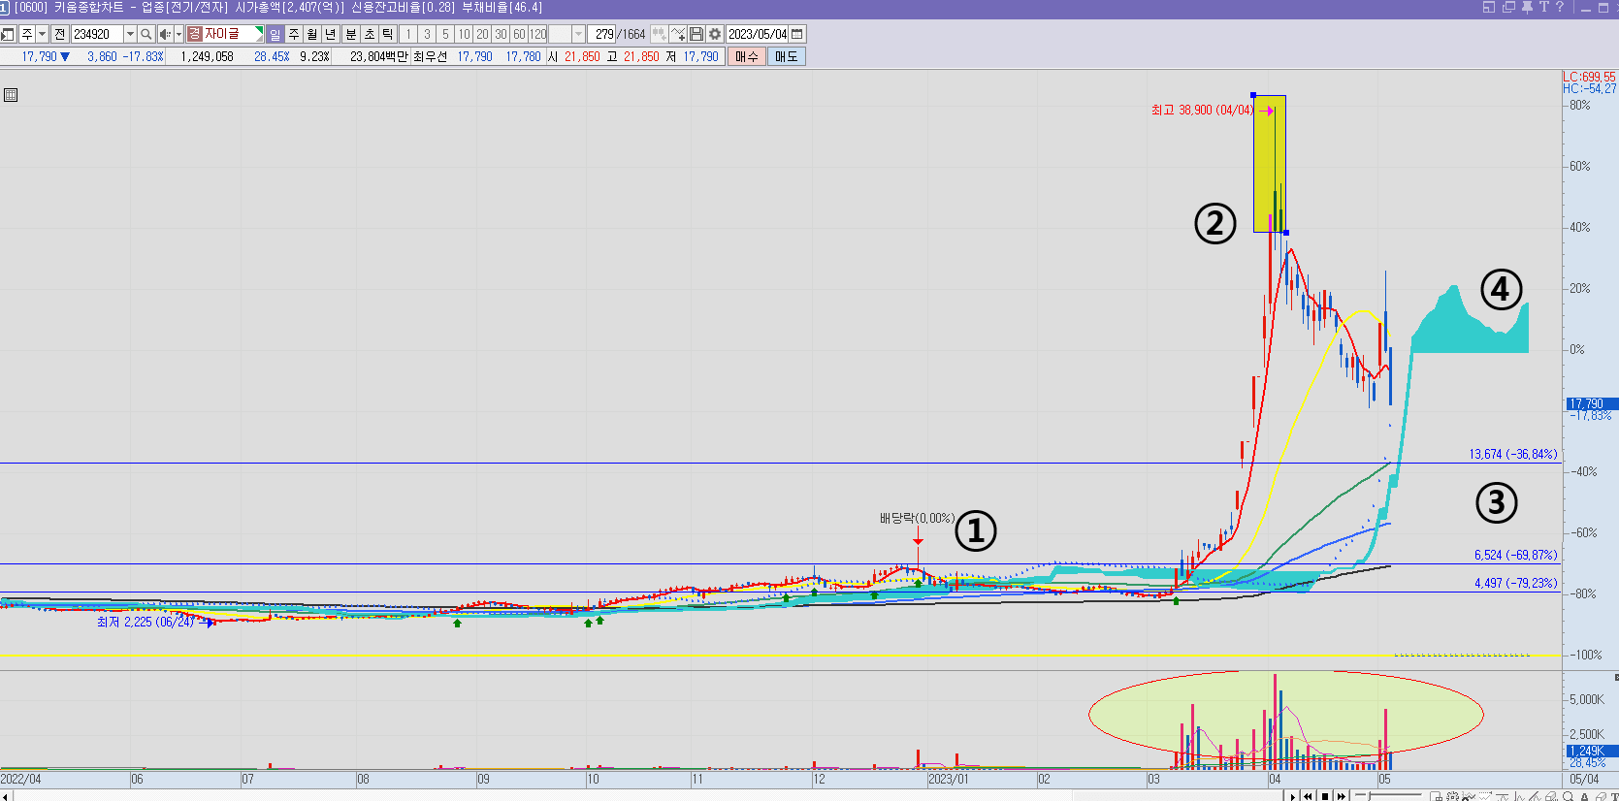Image resolution: width=1619 pixels, height=801 pixels.
Task: Select interval 20 button
Action: [482, 34]
